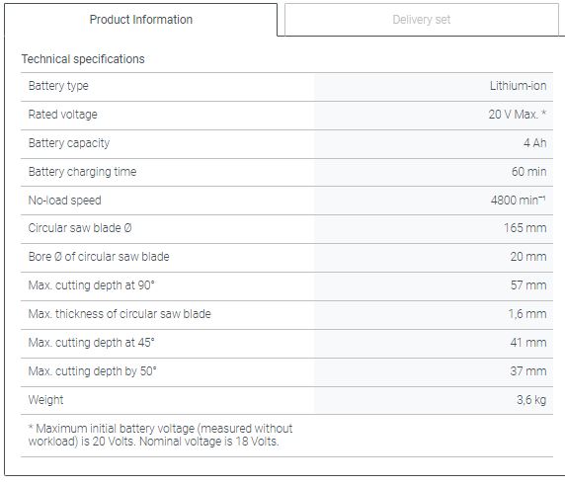Select the Product Information tab
Screen dimensions: 565x486
pyautogui.click(x=141, y=20)
